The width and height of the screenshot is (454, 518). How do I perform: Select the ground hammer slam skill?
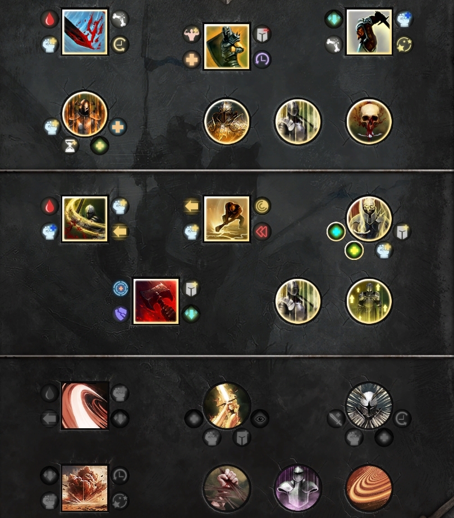pyautogui.click(x=227, y=219)
